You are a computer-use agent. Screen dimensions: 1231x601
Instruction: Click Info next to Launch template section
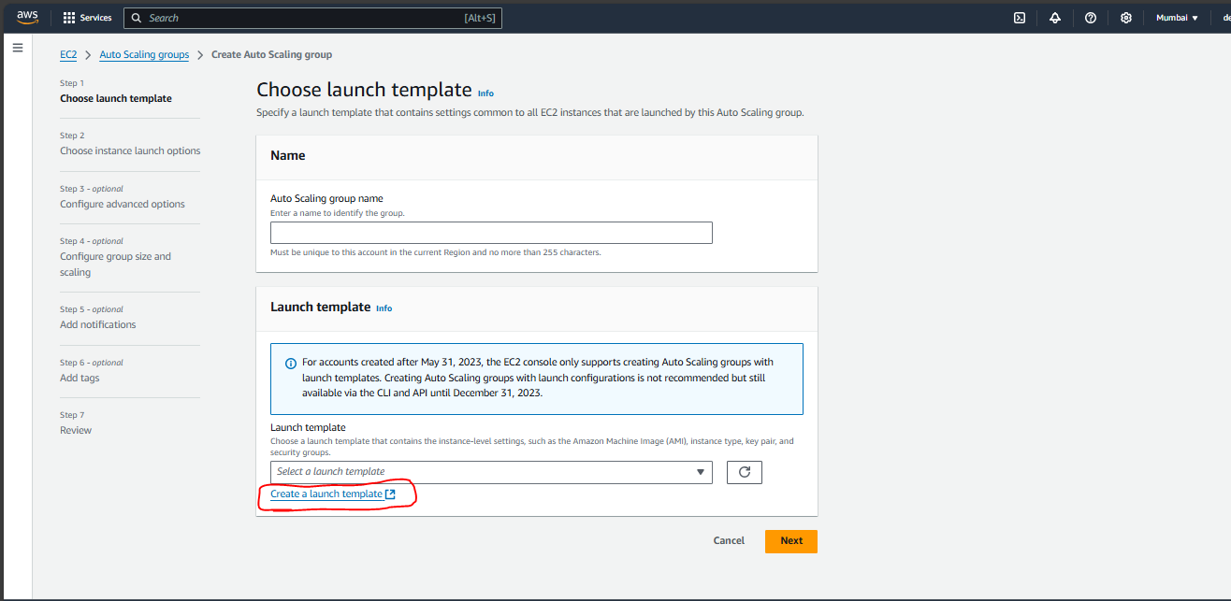(384, 308)
